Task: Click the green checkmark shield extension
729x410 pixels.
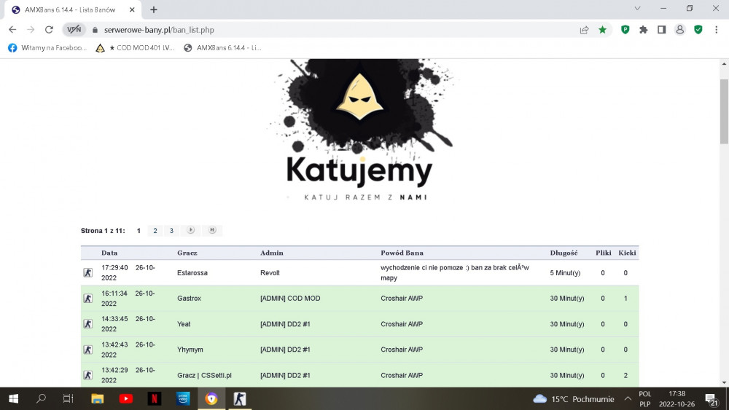Action: [x=698, y=30]
